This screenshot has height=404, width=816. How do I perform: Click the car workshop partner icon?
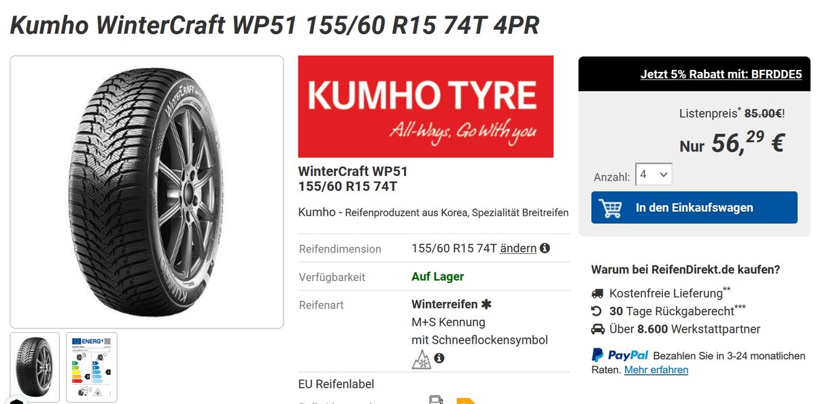(x=598, y=329)
